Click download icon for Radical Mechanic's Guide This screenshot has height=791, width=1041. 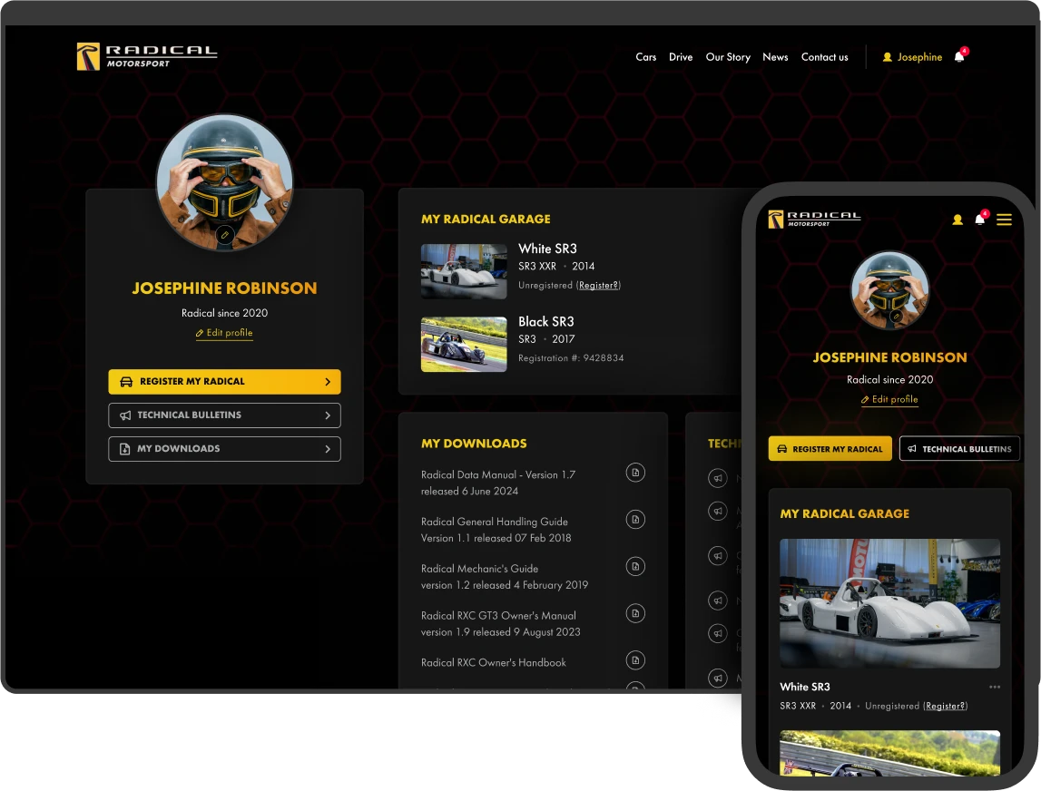pos(635,566)
